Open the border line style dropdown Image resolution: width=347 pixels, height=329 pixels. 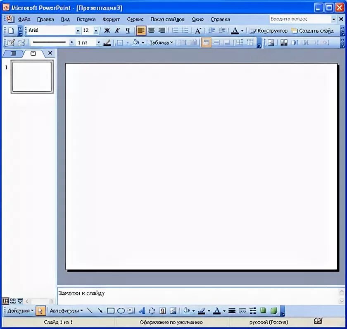click(x=71, y=43)
